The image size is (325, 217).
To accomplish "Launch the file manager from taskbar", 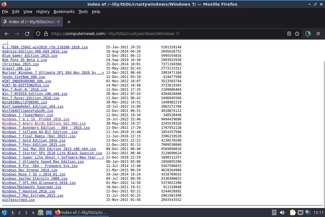I will [41, 212].
